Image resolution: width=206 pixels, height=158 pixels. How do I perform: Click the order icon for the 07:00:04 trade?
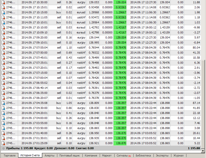click(x=3, y=78)
